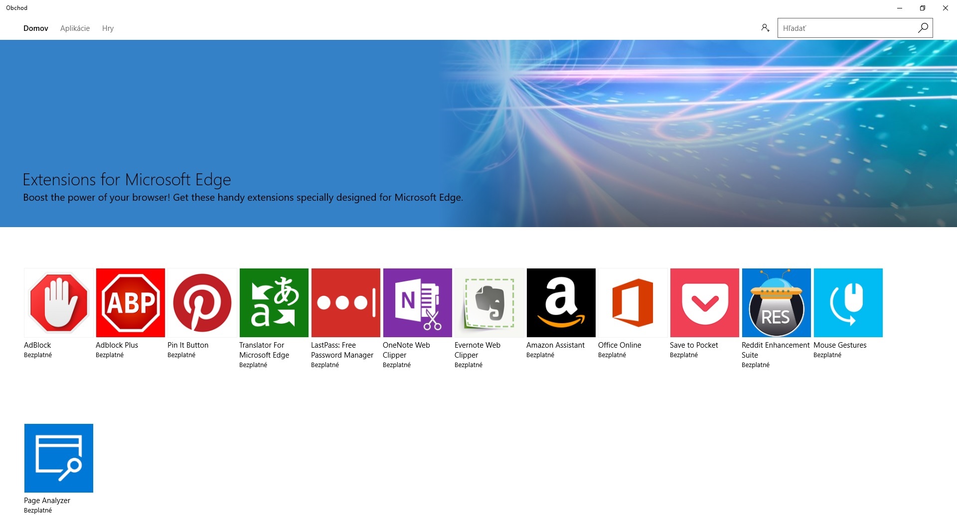The height and width of the screenshot is (518, 957).
Task: Click the search magnifier icon
Action: 923,28
